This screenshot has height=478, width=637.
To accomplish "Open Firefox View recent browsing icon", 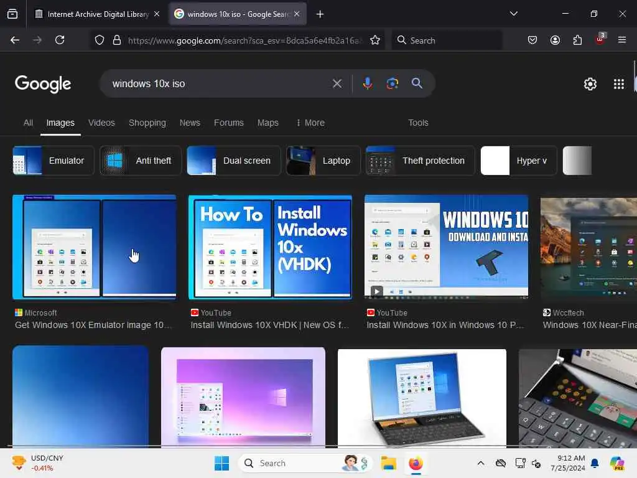I will point(12,14).
